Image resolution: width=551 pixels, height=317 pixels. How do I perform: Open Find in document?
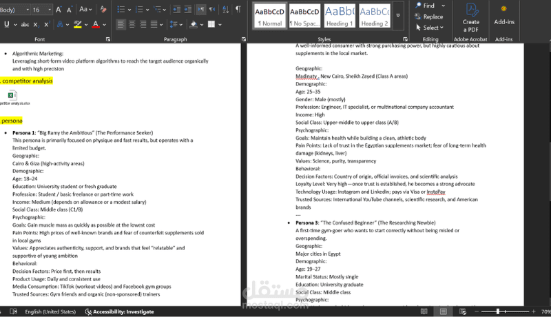pyautogui.click(x=425, y=6)
